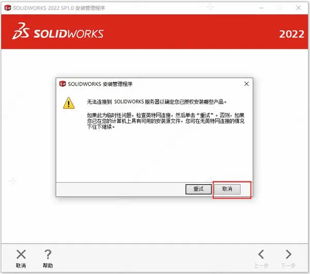This screenshot has height=274, width=310.
Task: Click 取消 button inside the warning dialog
Action: coord(227,189)
